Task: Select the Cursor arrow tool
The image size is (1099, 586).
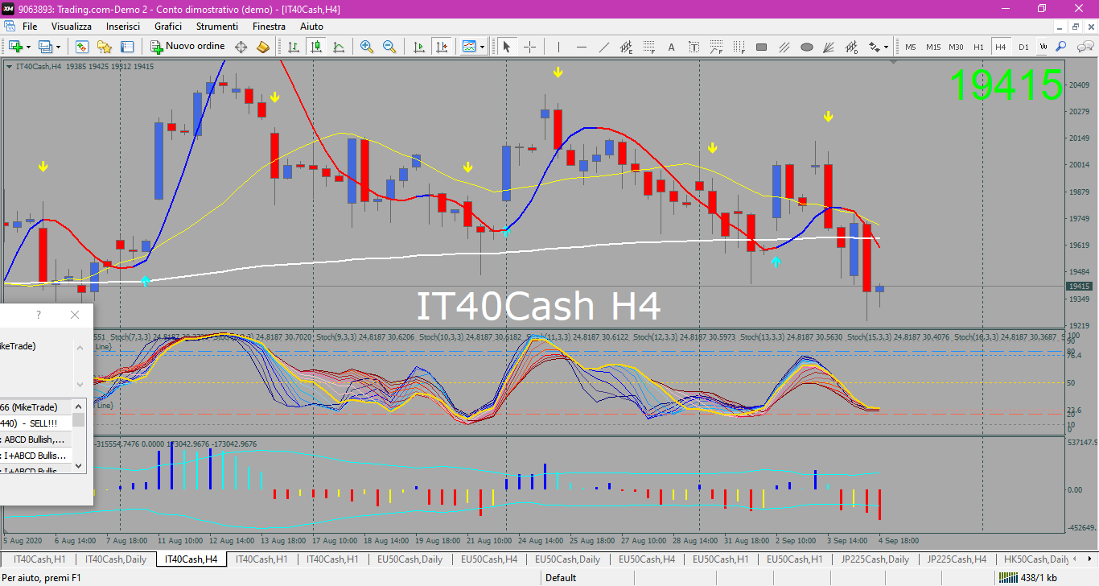Action: tap(507, 47)
